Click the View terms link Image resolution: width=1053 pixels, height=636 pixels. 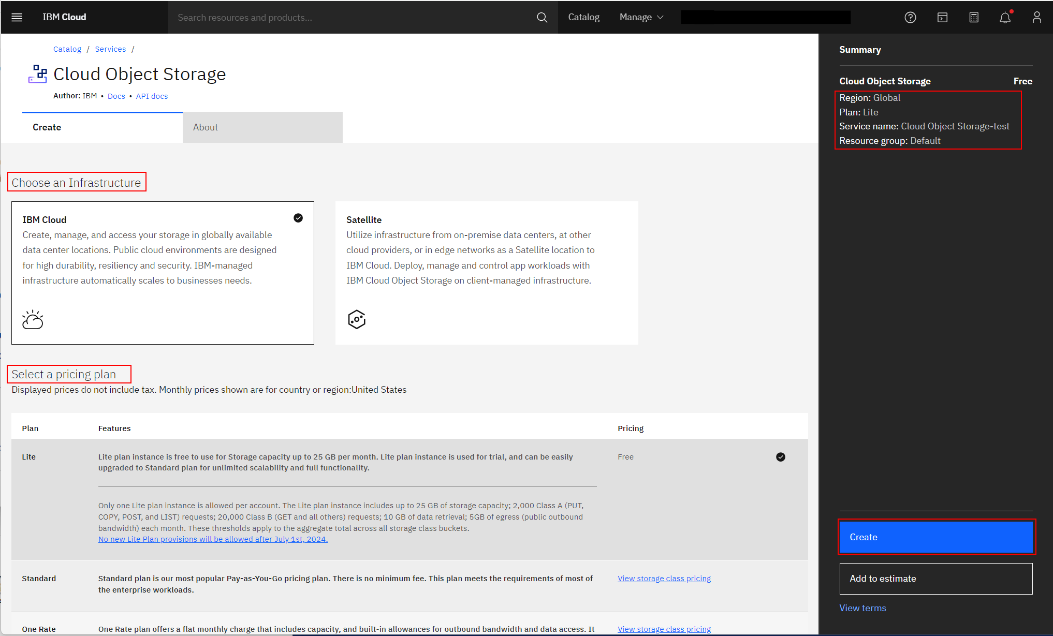tap(862, 608)
